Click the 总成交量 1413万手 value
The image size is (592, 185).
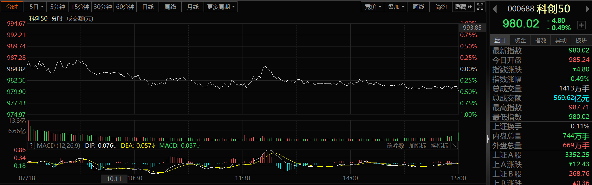click(x=574, y=89)
